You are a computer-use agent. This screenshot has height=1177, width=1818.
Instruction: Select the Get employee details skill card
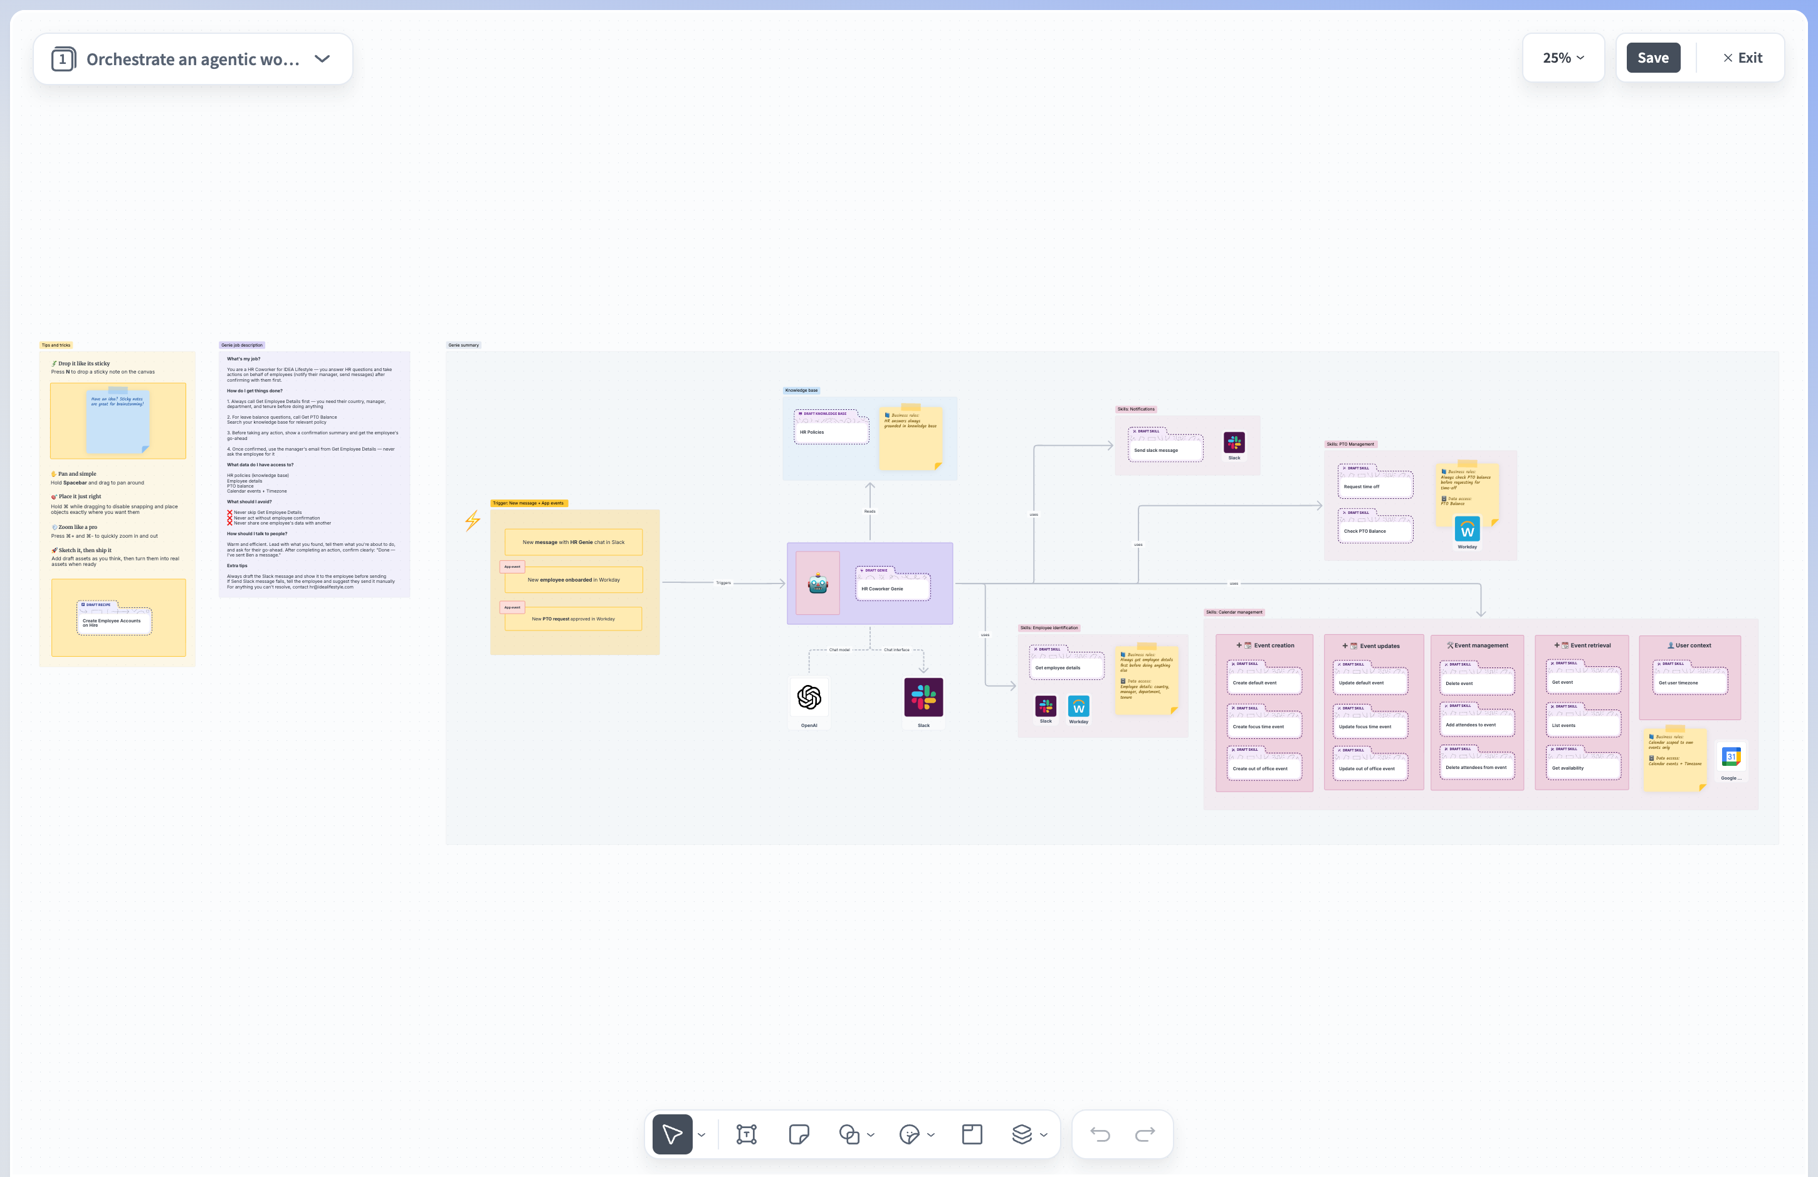[x=1066, y=662]
